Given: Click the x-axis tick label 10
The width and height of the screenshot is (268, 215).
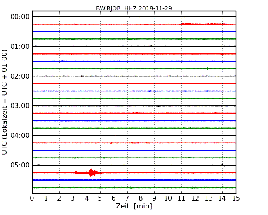Looking at the screenshot, I should pos(168,198).
